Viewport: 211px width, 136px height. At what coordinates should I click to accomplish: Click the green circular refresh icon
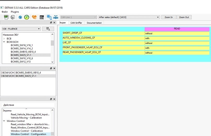click(27, 17)
